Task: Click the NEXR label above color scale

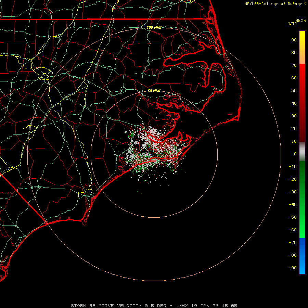Action: (x=301, y=21)
